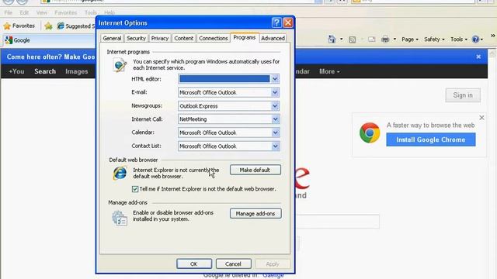Click the Manage add-ons button
This screenshot has height=279, width=497.
255,214
